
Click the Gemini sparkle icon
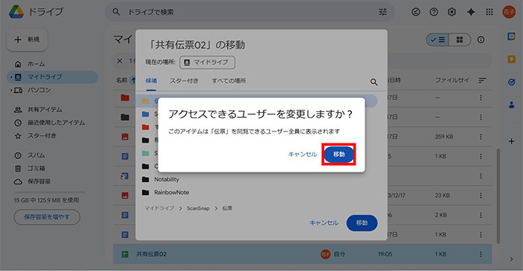tap(471, 12)
